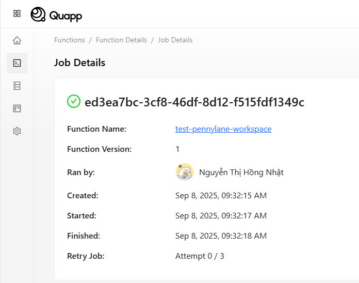Click the Quapp logo
Screen dimensions: 359x283
pos(56,14)
